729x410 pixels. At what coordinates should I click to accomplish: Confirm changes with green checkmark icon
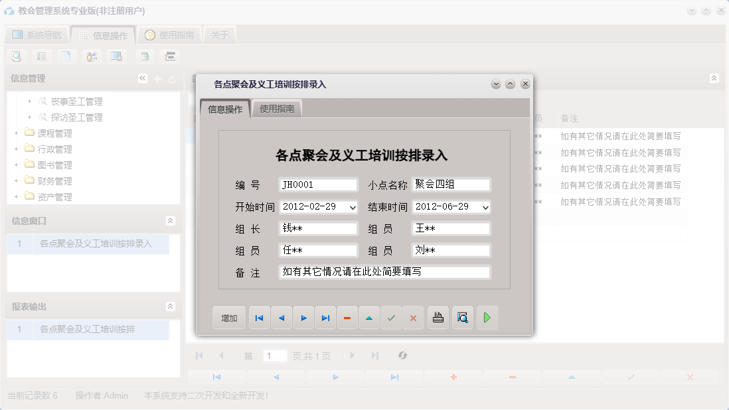[x=391, y=317]
